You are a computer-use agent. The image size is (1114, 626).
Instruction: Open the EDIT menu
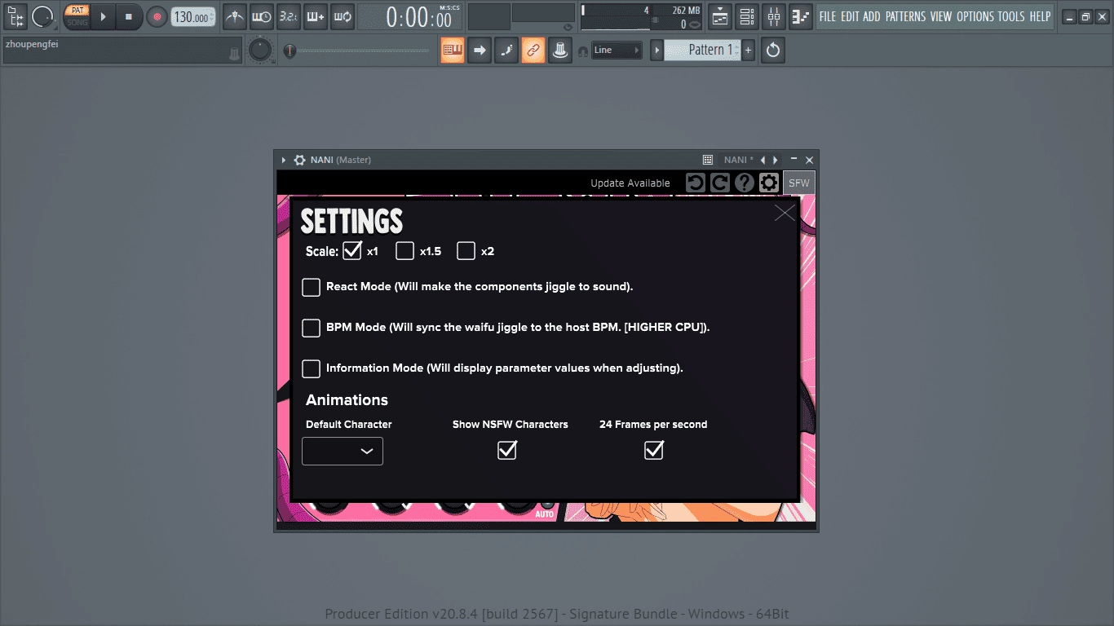[x=850, y=16]
